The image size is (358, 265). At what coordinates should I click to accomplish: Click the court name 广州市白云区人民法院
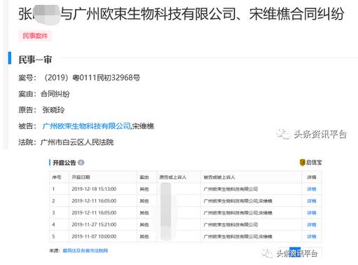point(77,142)
